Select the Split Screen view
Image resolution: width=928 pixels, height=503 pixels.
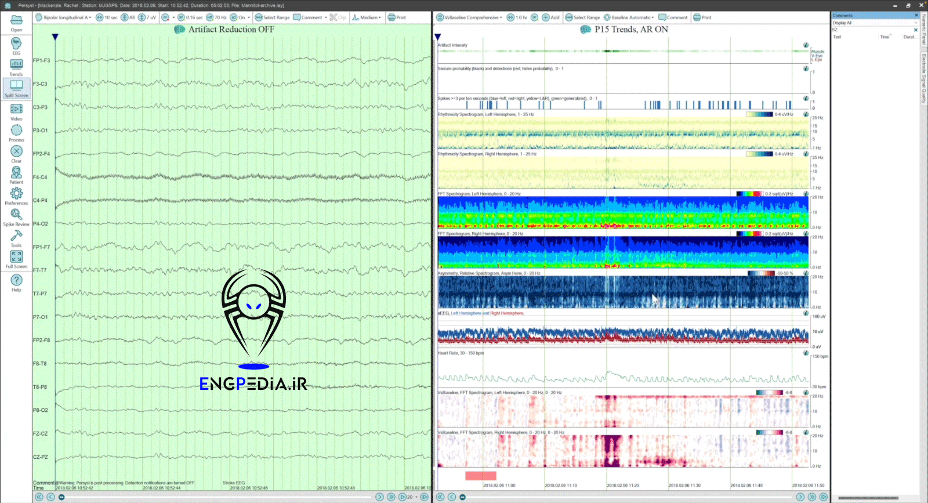click(16, 88)
